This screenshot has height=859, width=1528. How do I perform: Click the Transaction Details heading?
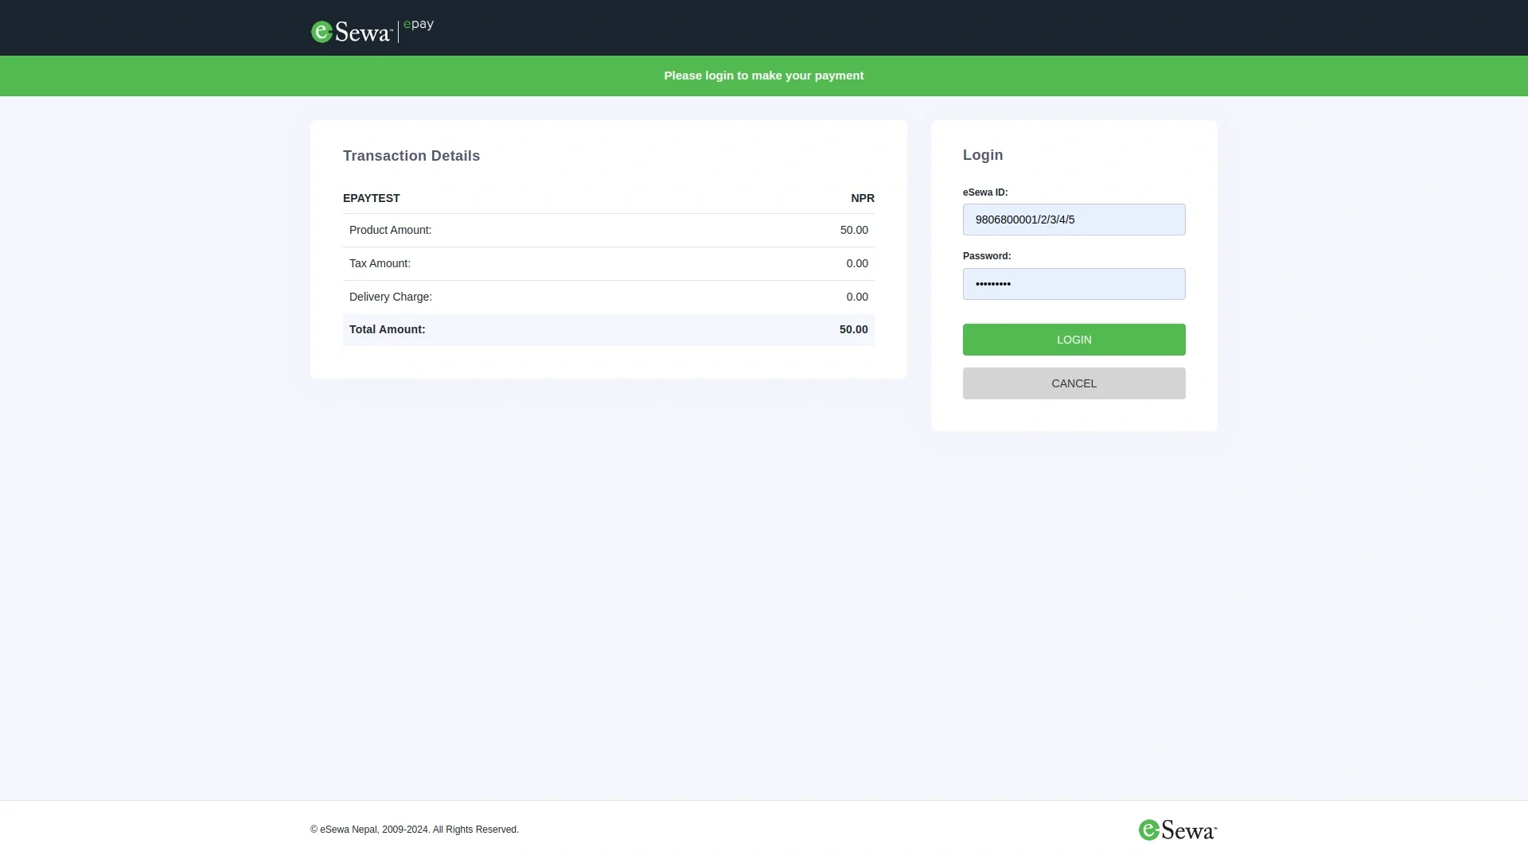click(x=411, y=156)
